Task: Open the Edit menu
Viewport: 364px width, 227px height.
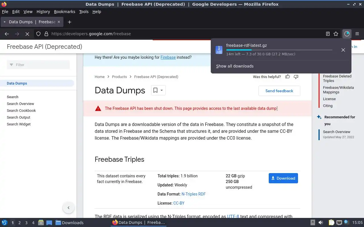Action: coord(16,12)
